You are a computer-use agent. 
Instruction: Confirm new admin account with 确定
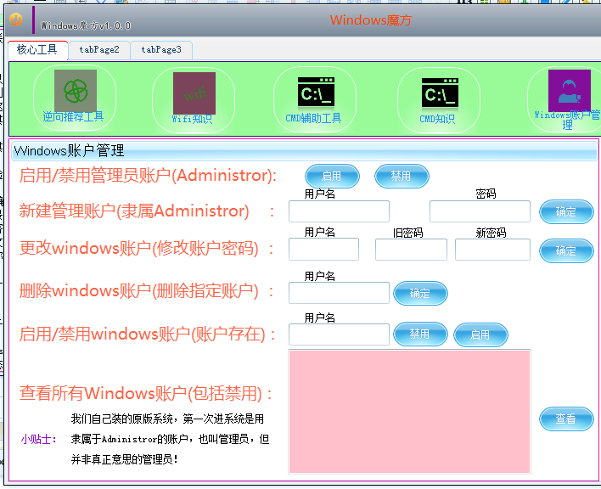(566, 211)
